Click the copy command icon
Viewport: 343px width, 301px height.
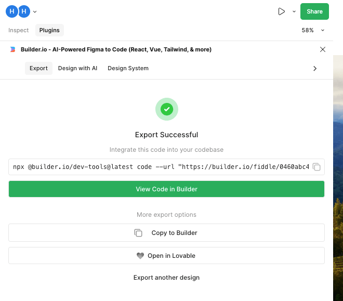[x=316, y=167]
